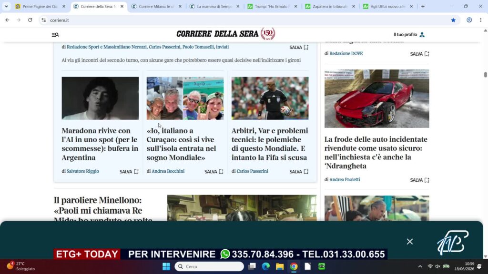488x274 pixels.
Task: Open the weather widget showing 27°C Soleggiato
Action: (21, 266)
